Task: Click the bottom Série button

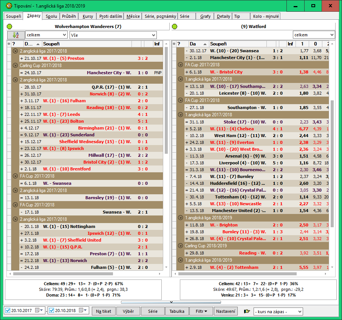Action: [x=153, y=311]
